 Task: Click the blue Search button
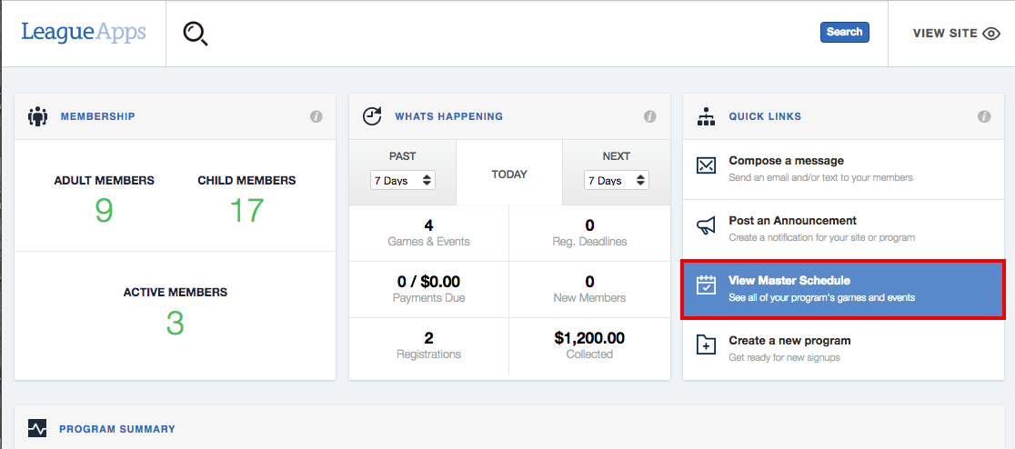(845, 33)
